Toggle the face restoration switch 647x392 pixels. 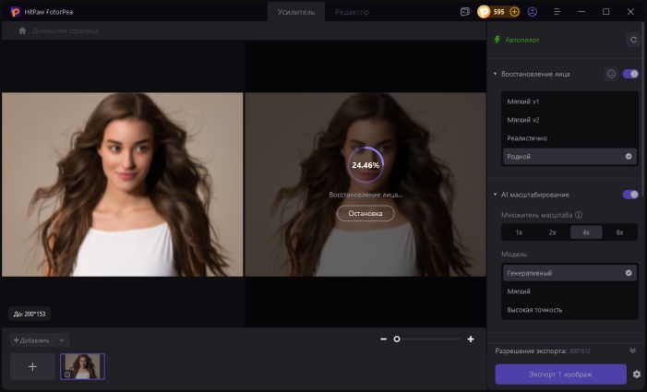click(631, 74)
